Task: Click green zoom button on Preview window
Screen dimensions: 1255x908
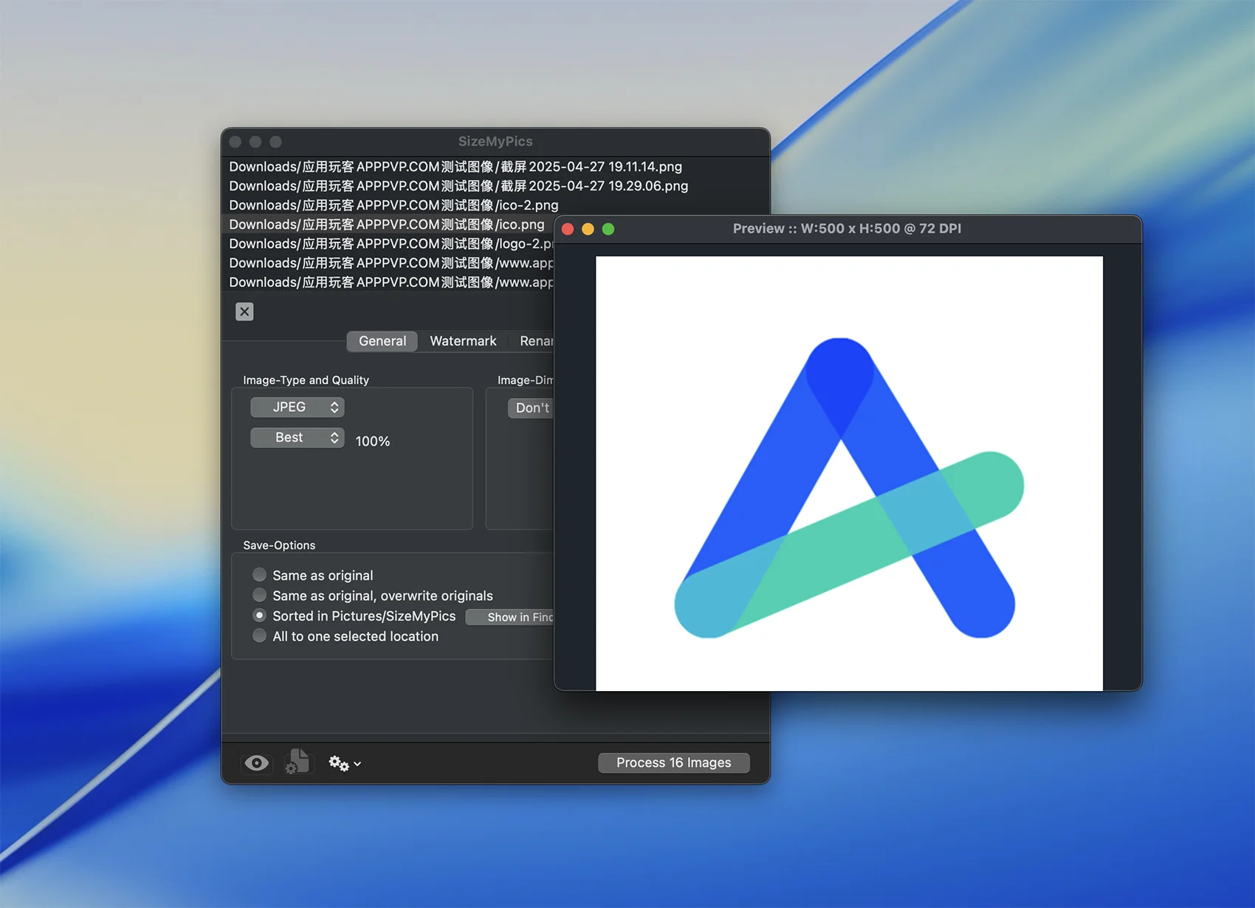Action: coord(608,229)
